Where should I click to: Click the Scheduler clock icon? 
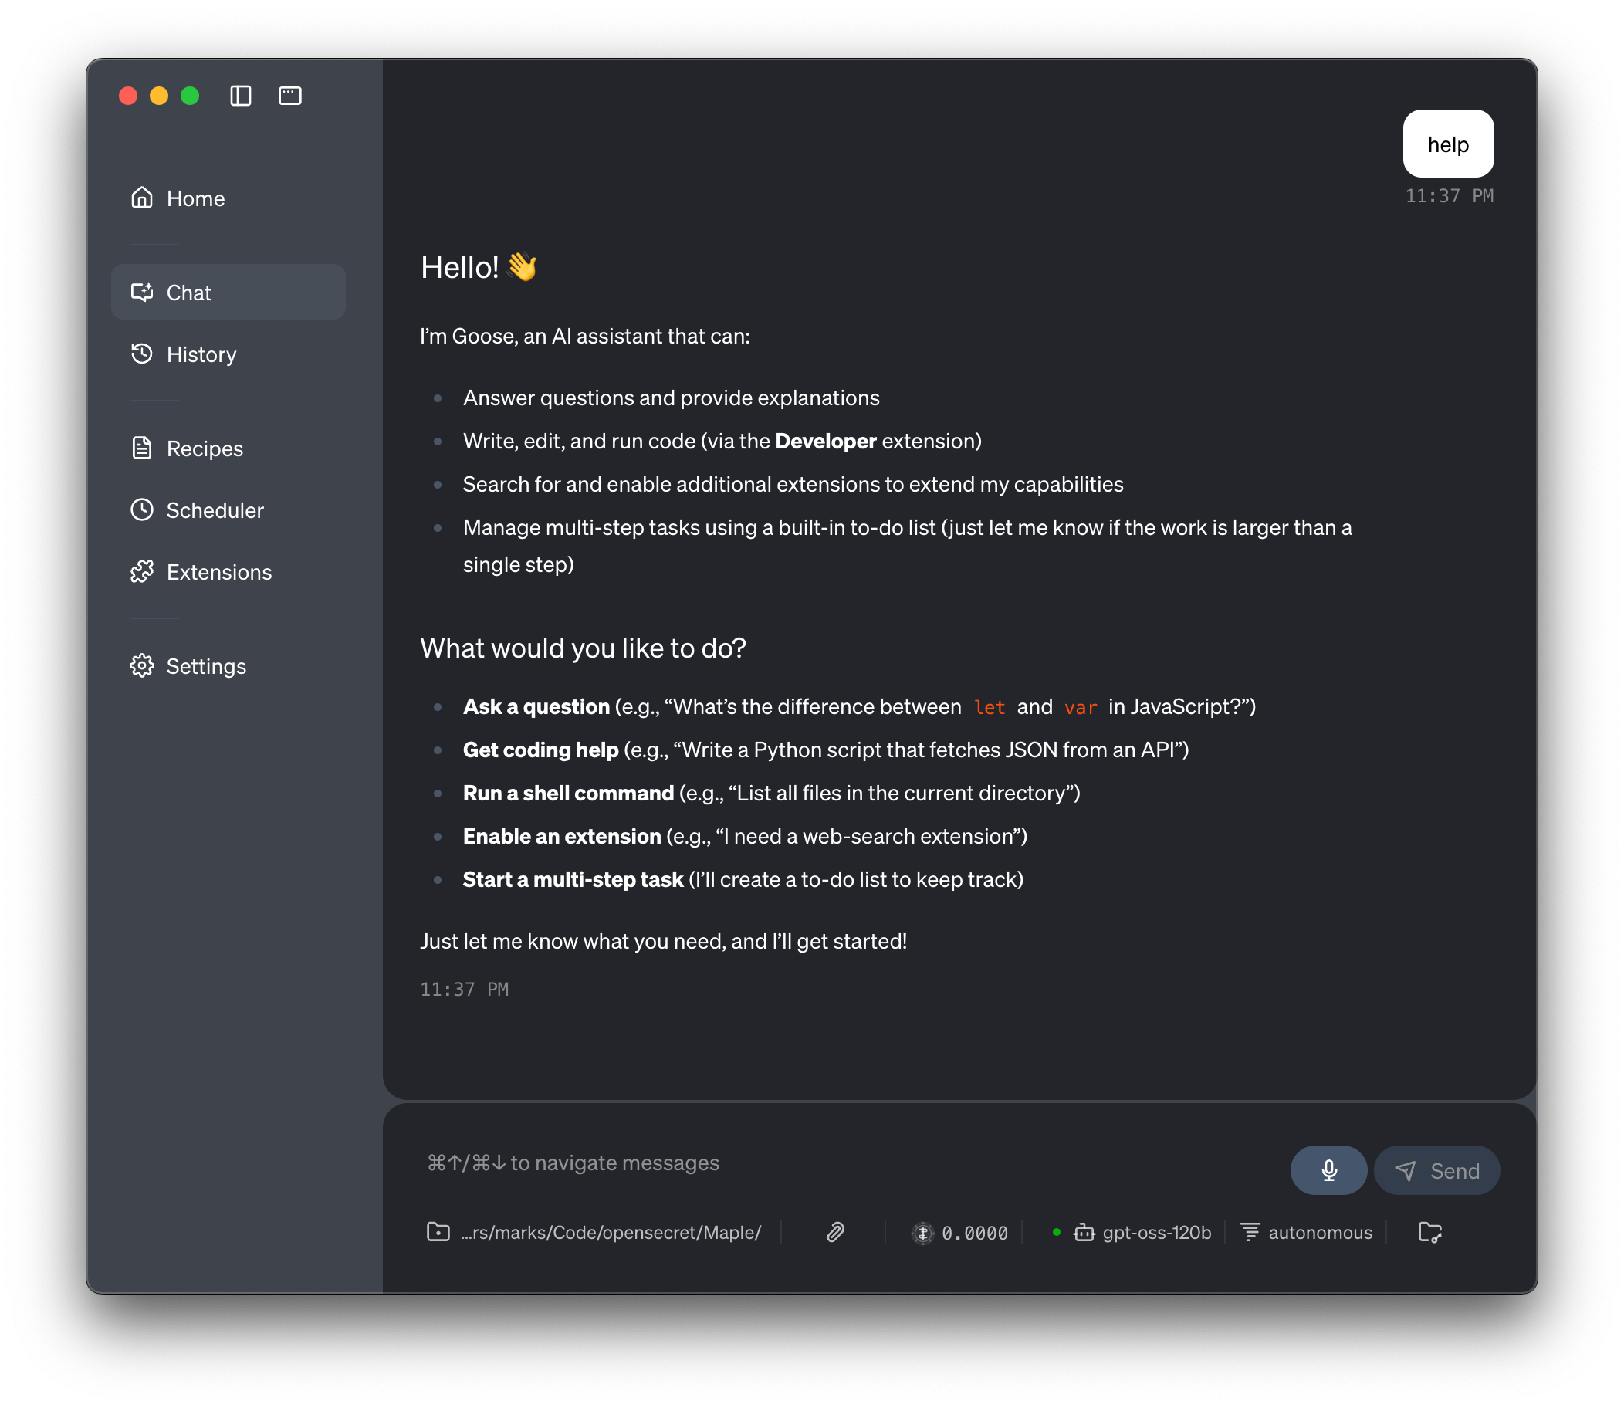(x=142, y=509)
